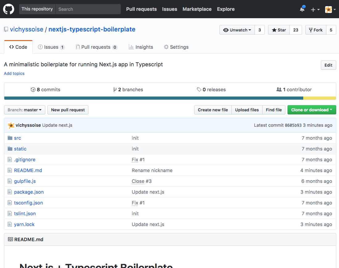Image resolution: width=339 pixels, height=268 pixels.
Task: Click the yarn.lock file icon
Action: pos(10,225)
